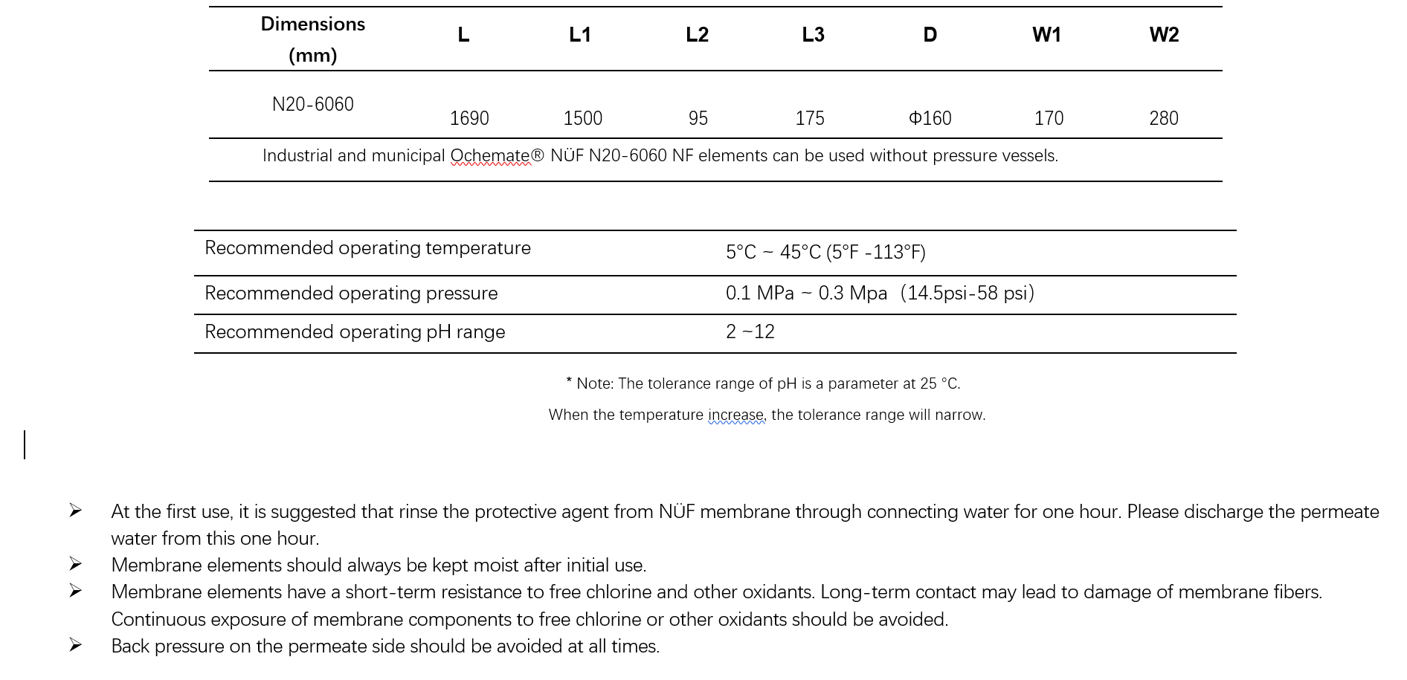Click the "* Note: The tolerance range" line
The image size is (1407, 680).
[763, 383]
